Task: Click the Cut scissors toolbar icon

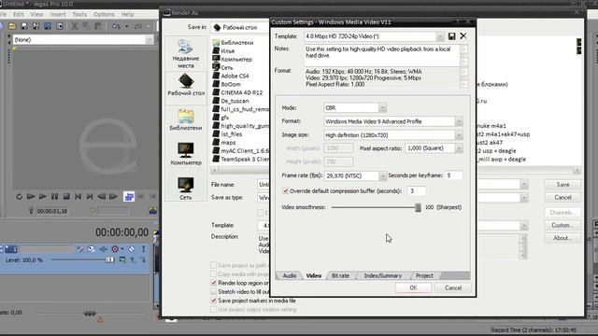Action: click(75, 26)
